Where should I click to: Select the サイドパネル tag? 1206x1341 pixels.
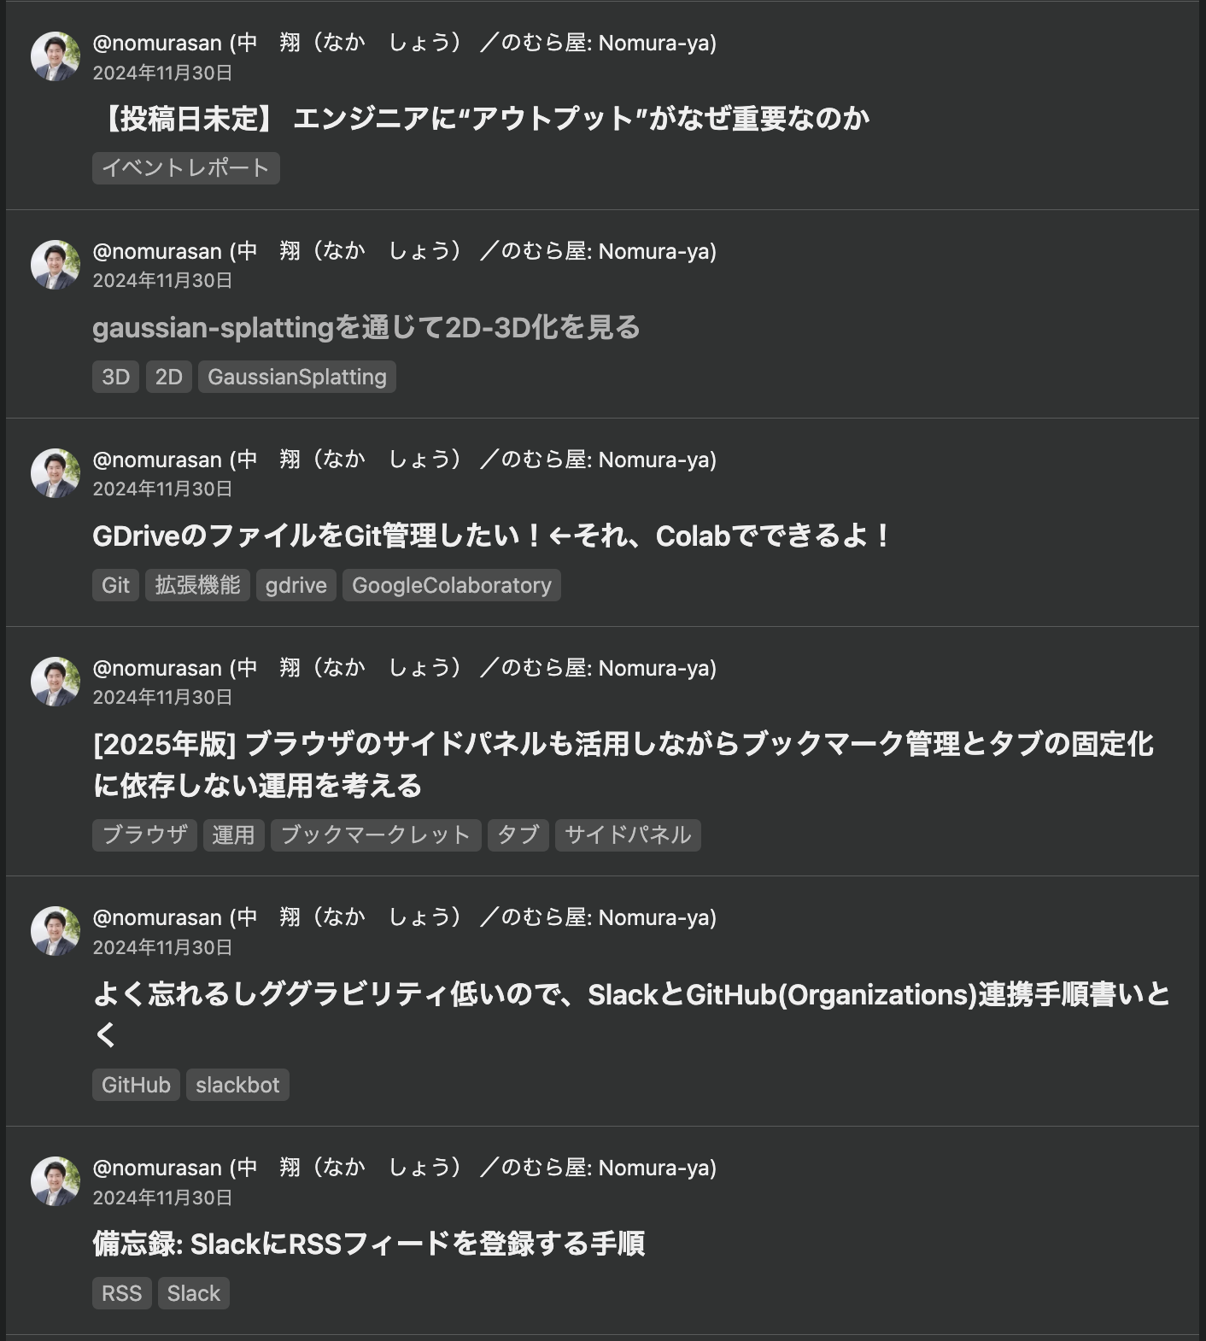[628, 834]
